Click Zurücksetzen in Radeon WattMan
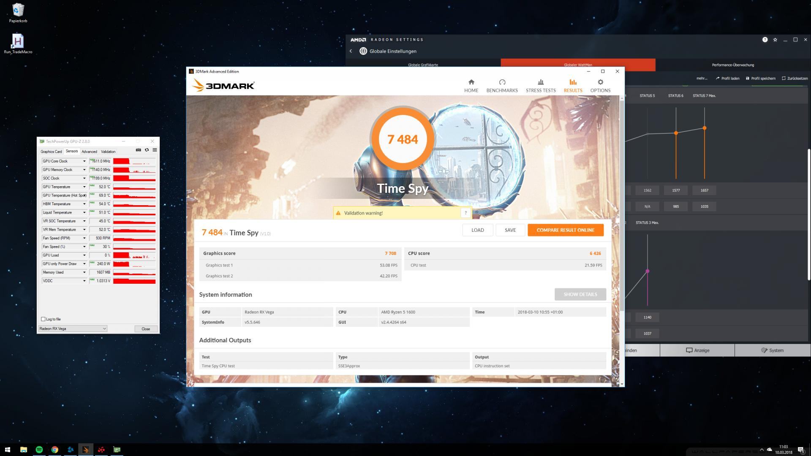Viewport: 811px width, 456px height. [x=795, y=78]
